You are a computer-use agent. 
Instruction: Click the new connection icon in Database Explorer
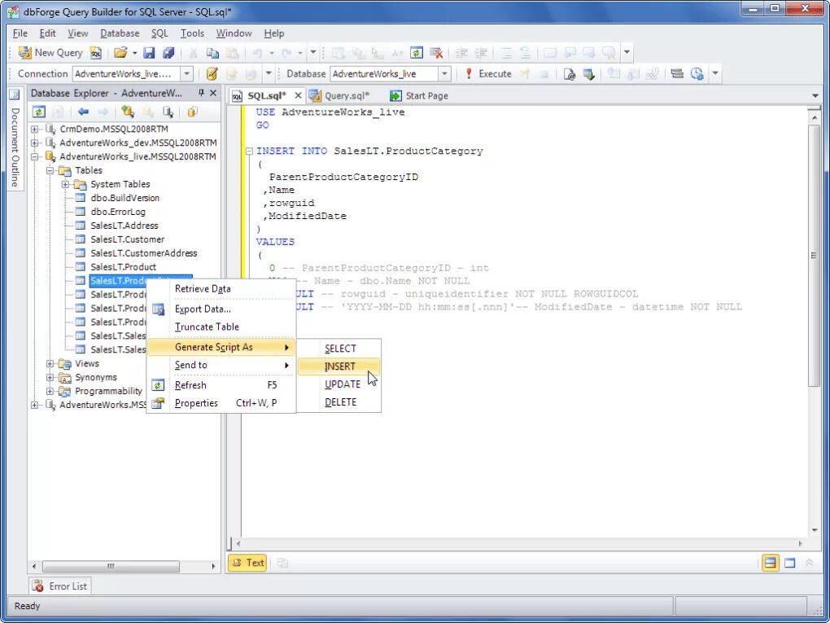pyautogui.click(x=128, y=112)
